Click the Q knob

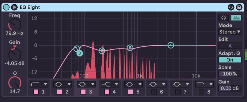pos(15,82)
